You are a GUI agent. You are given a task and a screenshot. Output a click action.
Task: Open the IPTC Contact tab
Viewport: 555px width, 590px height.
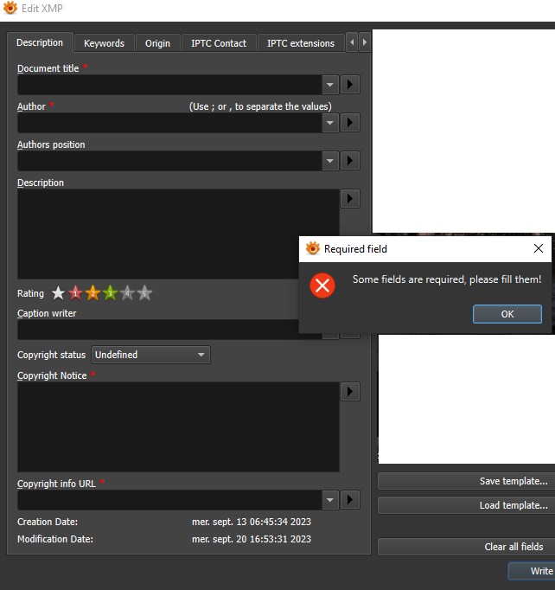point(219,43)
